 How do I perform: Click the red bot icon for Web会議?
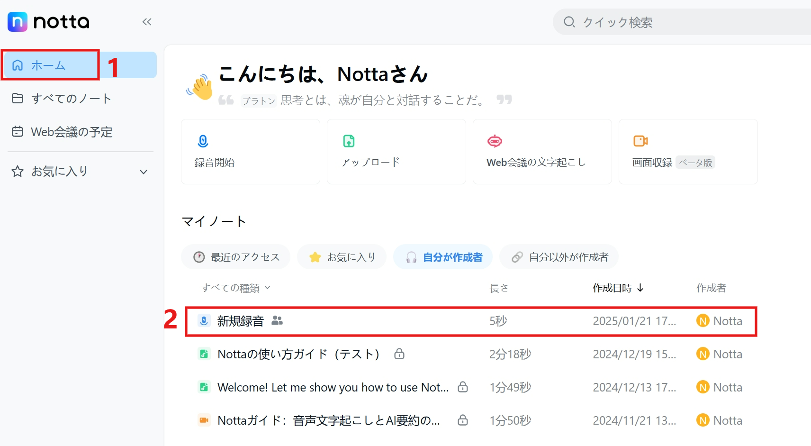coord(495,141)
